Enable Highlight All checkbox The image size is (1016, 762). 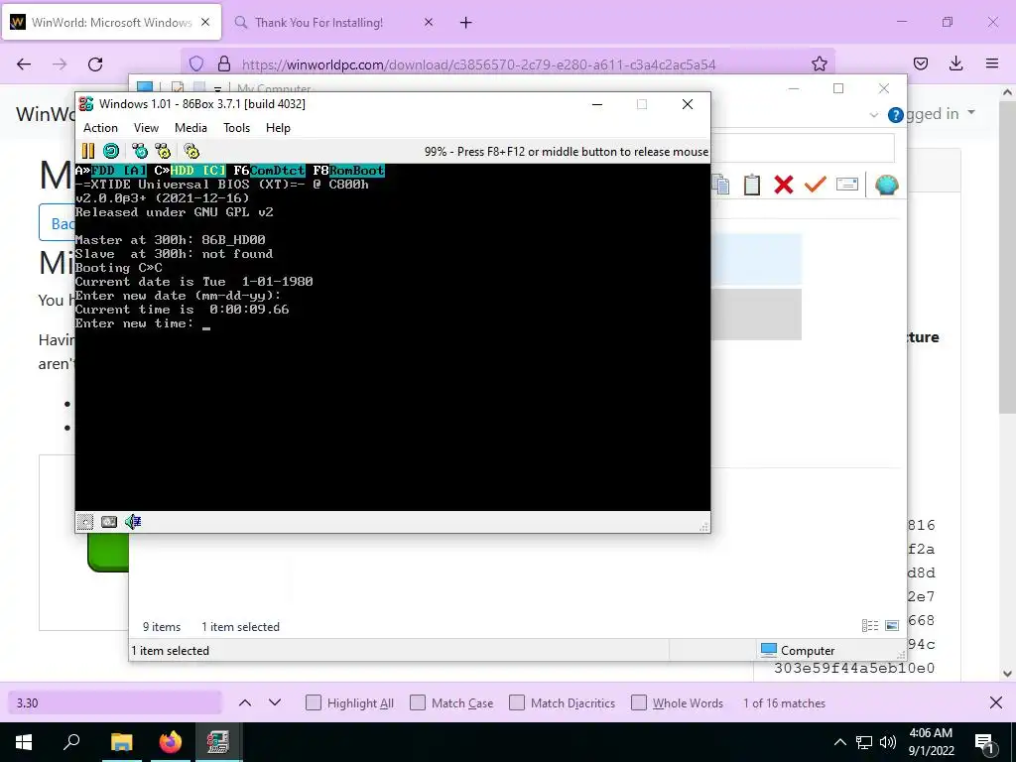[x=313, y=703]
